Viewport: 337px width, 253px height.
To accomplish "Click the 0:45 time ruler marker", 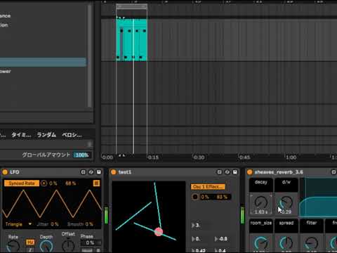I will (244, 157).
